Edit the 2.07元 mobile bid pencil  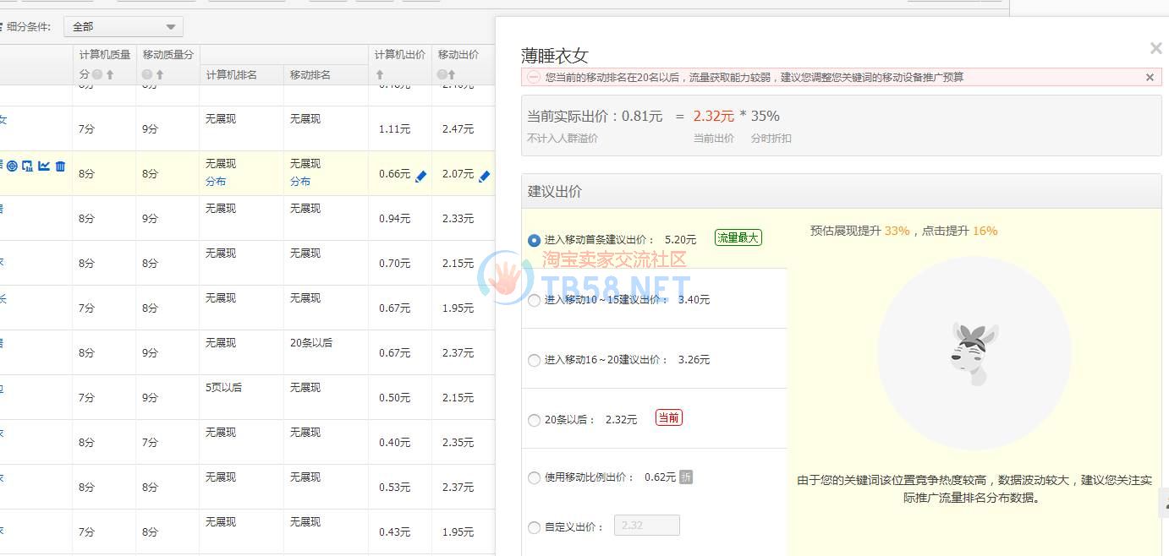click(x=484, y=176)
